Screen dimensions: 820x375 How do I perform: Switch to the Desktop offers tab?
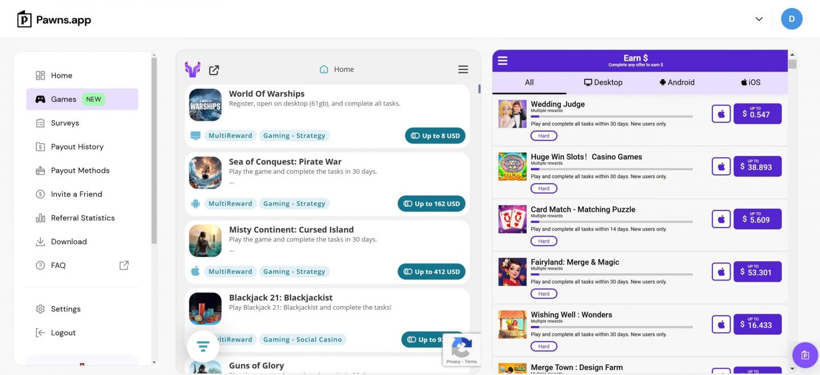(x=603, y=82)
